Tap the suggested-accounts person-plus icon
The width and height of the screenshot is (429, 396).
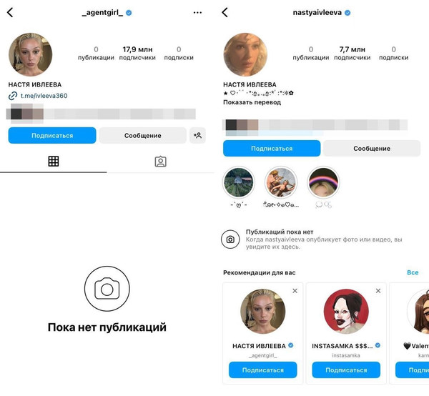(x=197, y=135)
